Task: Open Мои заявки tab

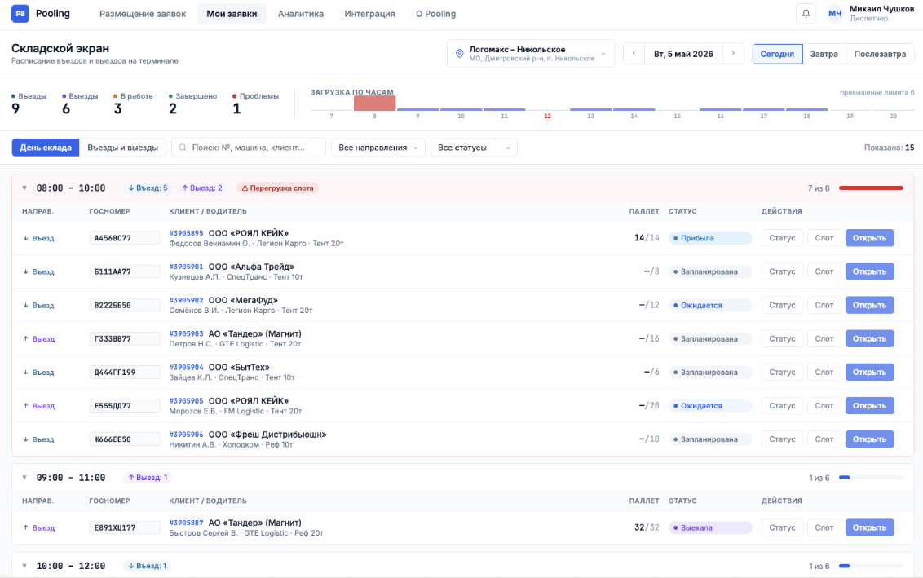Action: (x=232, y=14)
